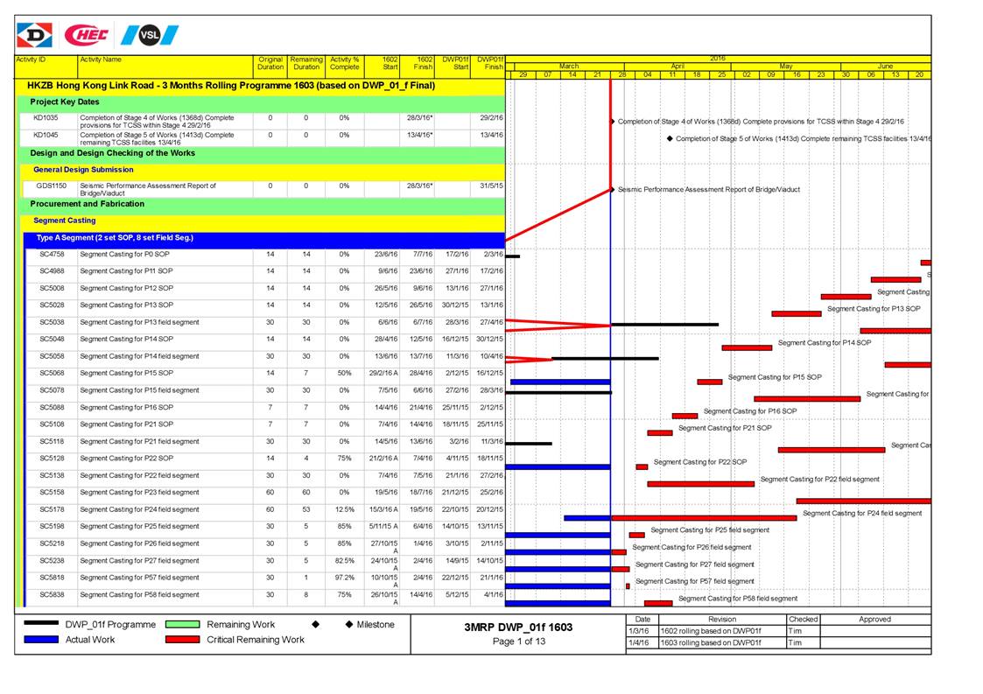
Task: Click revision entry 1603 rolling based on DWP01f
Action: click(711, 642)
